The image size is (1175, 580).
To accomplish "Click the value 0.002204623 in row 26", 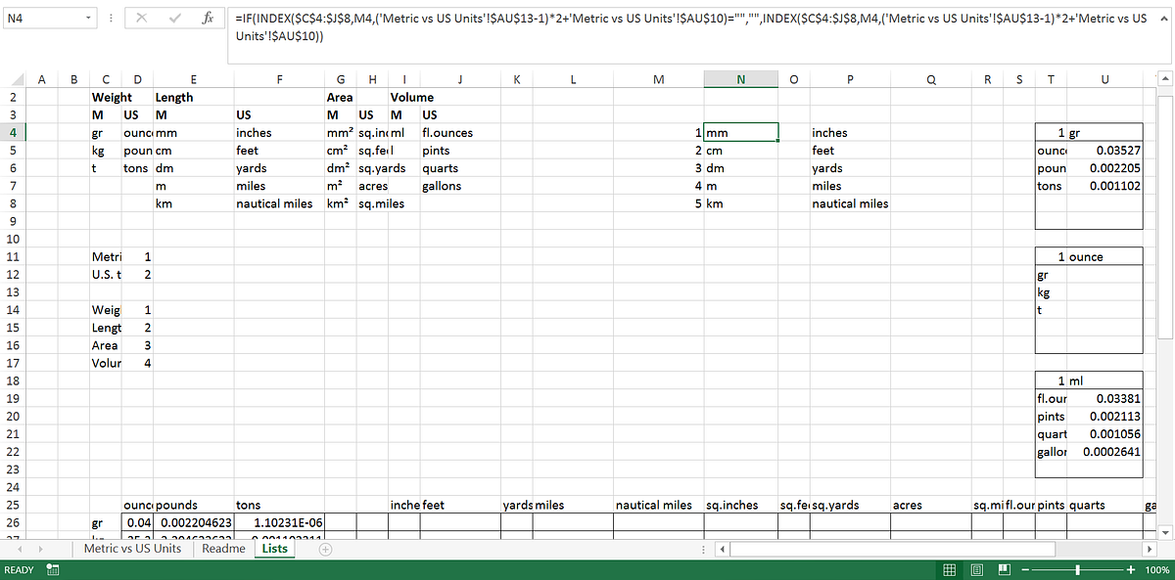I will tap(192, 523).
